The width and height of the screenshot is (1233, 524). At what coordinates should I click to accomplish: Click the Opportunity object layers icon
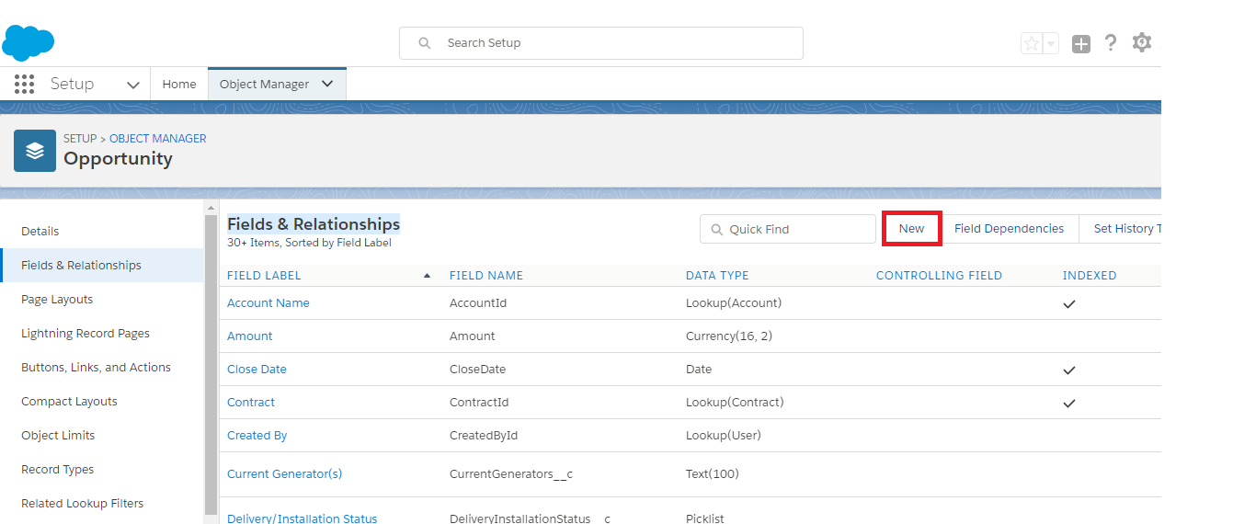(x=35, y=151)
